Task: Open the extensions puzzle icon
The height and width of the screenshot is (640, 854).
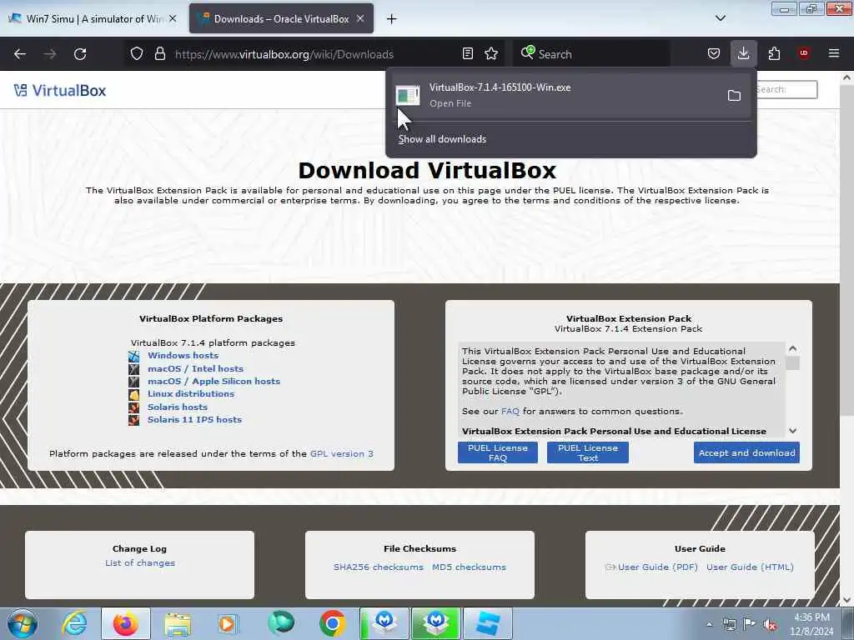Action: click(x=774, y=54)
